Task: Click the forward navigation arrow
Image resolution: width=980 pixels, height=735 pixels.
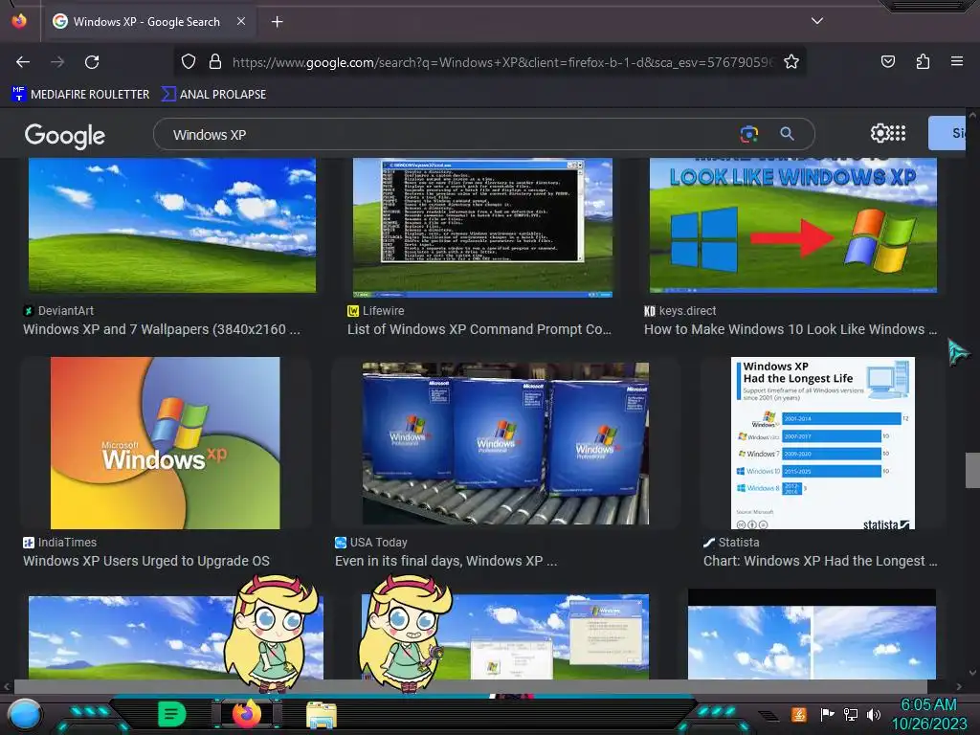Action: point(57,62)
